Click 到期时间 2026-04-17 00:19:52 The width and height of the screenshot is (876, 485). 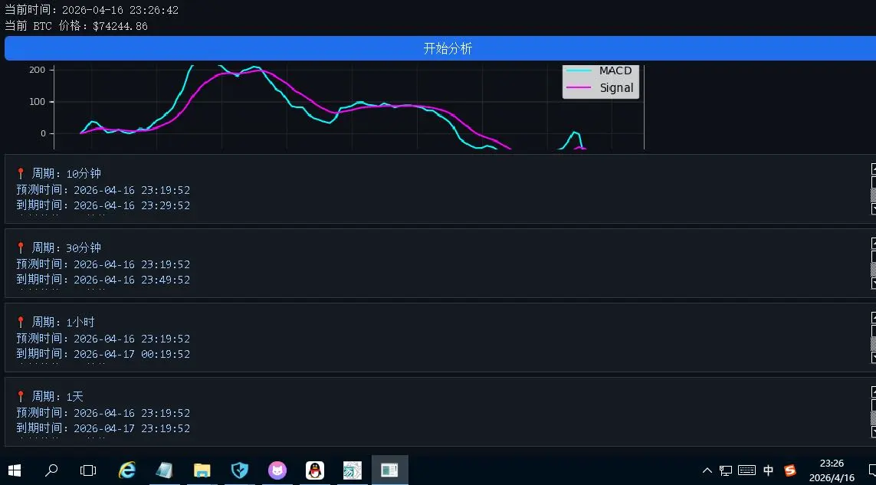pos(103,354)
